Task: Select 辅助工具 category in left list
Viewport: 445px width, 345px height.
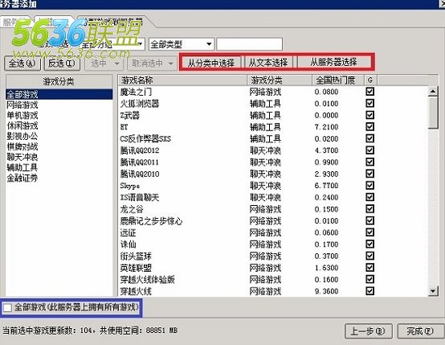Action: click(59, 167)
